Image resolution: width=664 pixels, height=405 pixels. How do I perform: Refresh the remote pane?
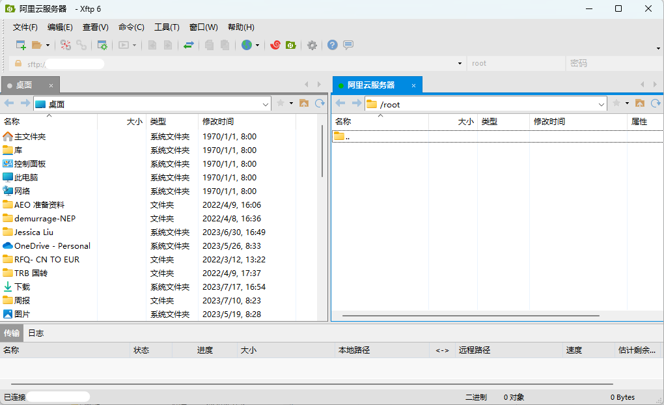click(656, 104)
